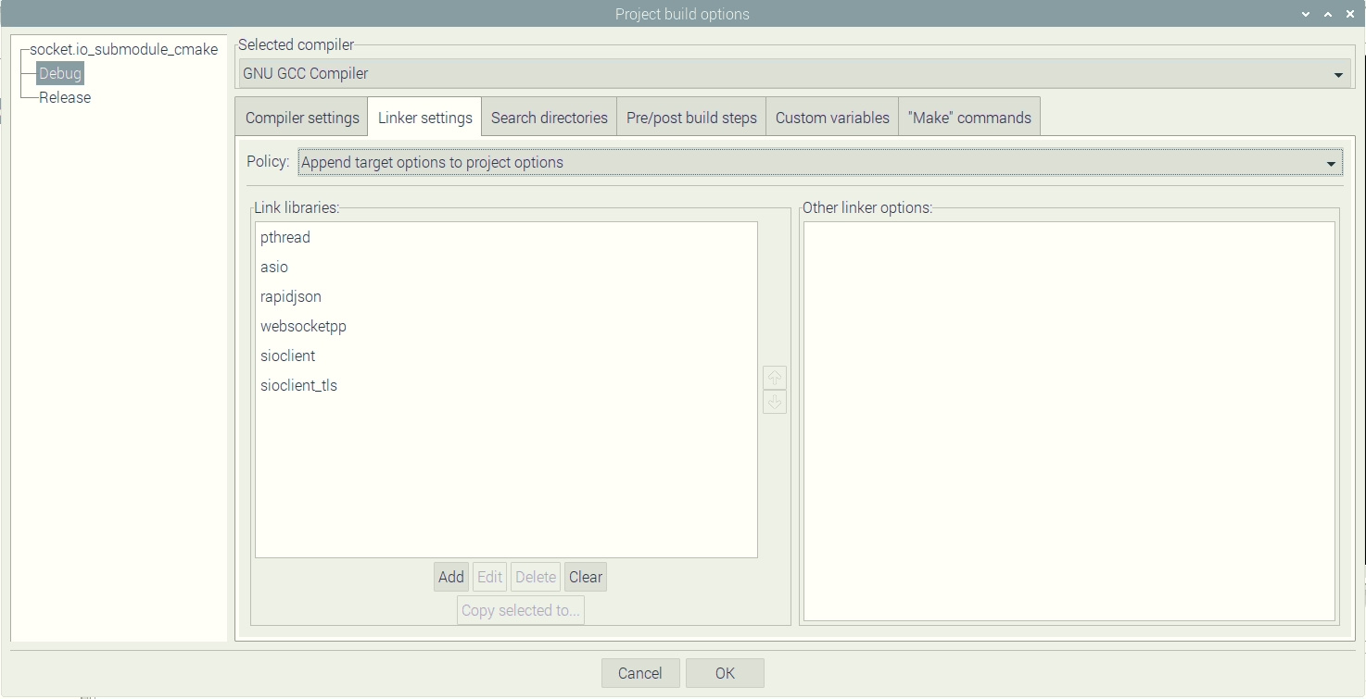
Task: Select websocketpp library entry
Action: (506, 326)
